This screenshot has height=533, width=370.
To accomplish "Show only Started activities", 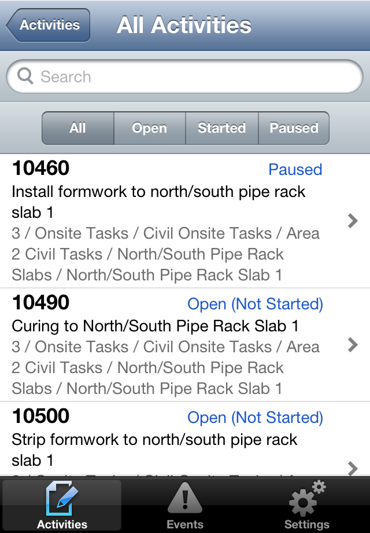I will point(221,128).
